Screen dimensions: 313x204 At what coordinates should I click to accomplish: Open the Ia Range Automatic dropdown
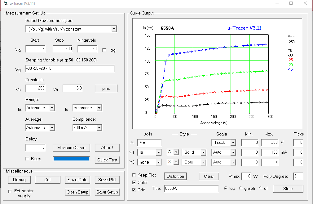click(x=52, y=108)
